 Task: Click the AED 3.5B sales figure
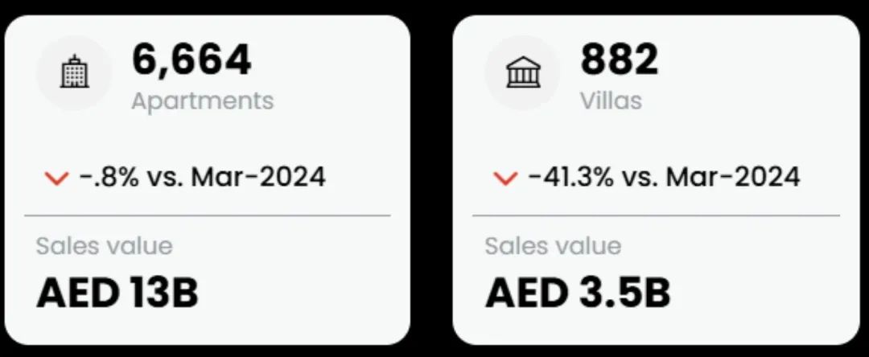click(578, 293)
